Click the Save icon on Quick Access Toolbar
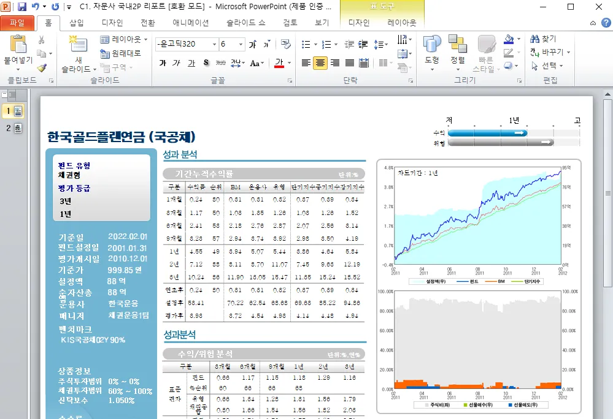 pos(21,6)
